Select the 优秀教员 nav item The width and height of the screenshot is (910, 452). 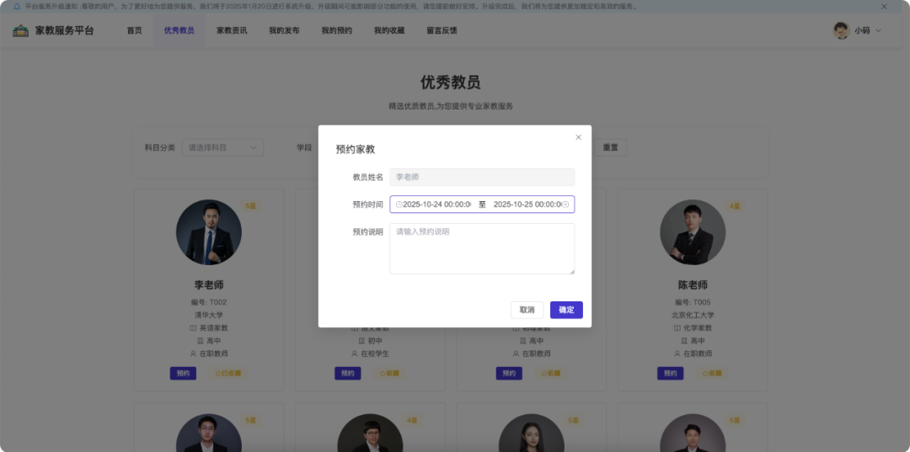coord(179,30)
